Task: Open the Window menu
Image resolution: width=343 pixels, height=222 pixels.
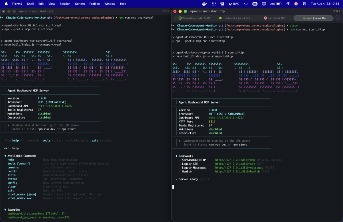Action: (110, 4)
